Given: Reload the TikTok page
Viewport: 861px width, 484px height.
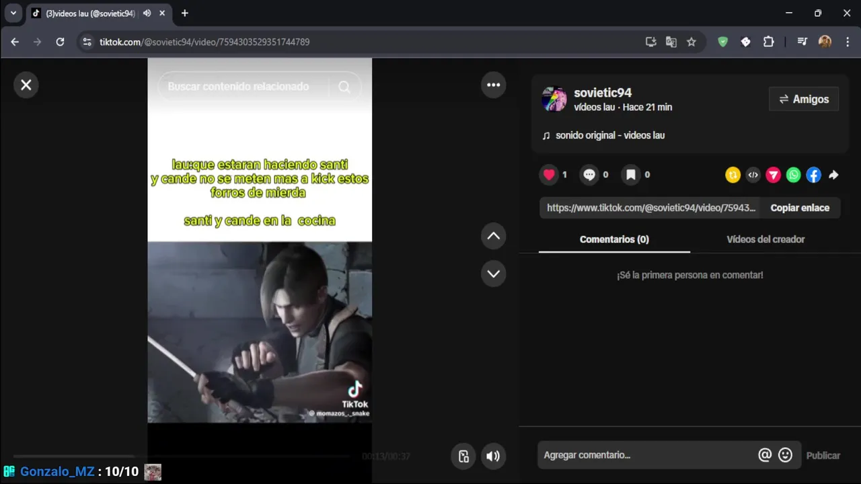Looking at the screenshot, I should 60,42.
